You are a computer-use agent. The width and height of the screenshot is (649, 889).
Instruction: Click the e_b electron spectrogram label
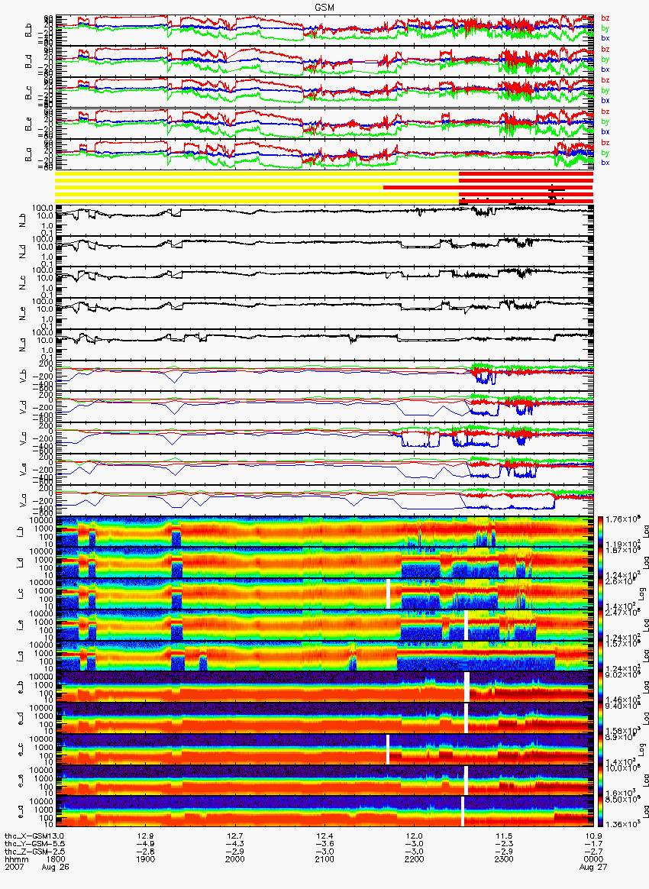click(21, 687)
